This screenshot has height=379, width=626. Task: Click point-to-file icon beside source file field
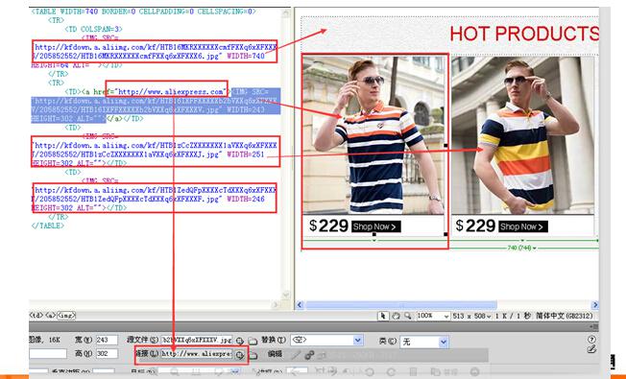(x=239, y=341)
